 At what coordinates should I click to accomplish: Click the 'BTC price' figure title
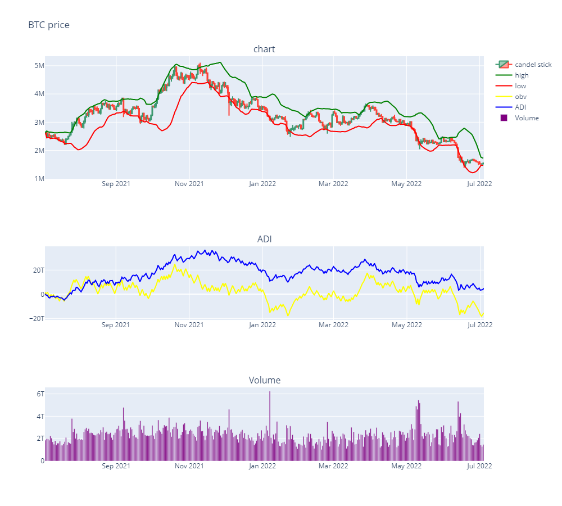tap(49, 25)
